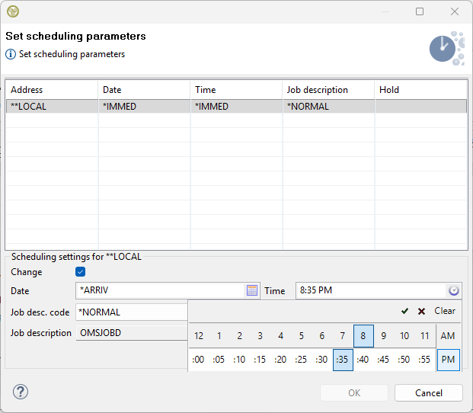Click the Date input field showing *ARRIV
The image size is (473, 413).
(158, 290)
